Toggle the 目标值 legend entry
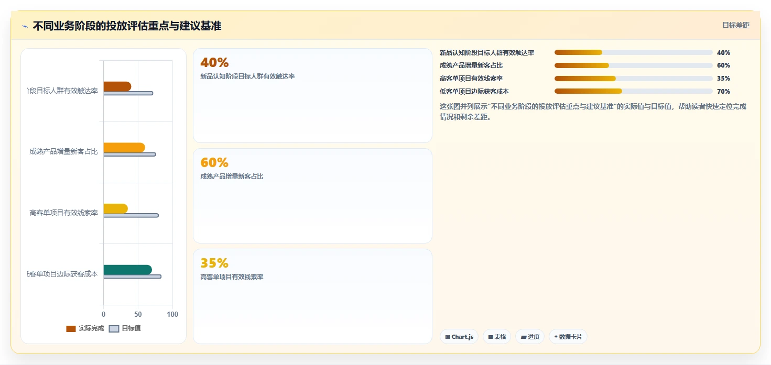Screen dimensions: 771x365 pyautogui.click(x=125, y=328)
